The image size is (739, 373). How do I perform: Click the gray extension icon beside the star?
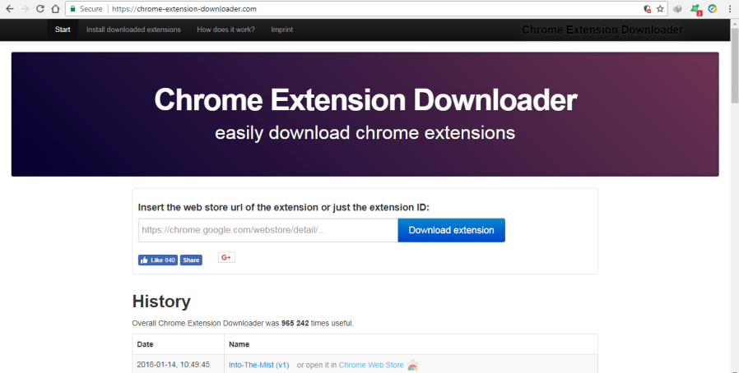pyautogui.click(x=678, y=8)
